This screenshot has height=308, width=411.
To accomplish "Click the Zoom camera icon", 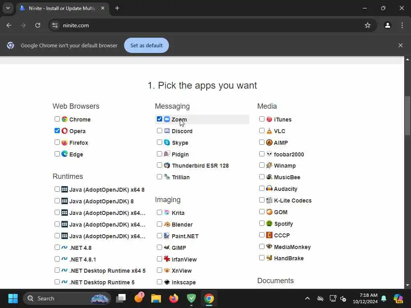I will pyautogui.click(x=167, y=119).
